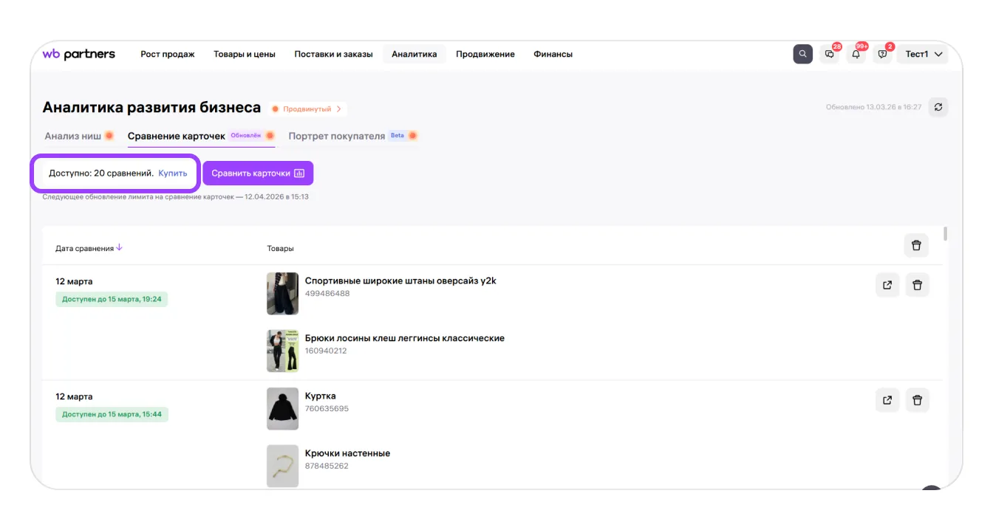The image size is (993, 530).
Task: Open the chat messages icon
Action: point(830,54)
